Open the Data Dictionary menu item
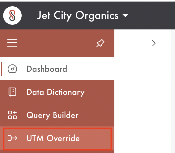The height and width of the screenshot is (153, 175). [57, 92]
